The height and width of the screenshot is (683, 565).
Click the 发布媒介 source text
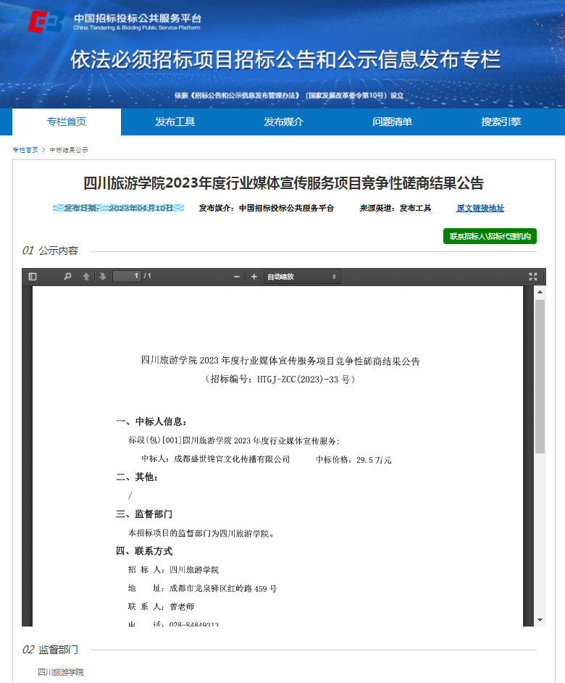266,208
